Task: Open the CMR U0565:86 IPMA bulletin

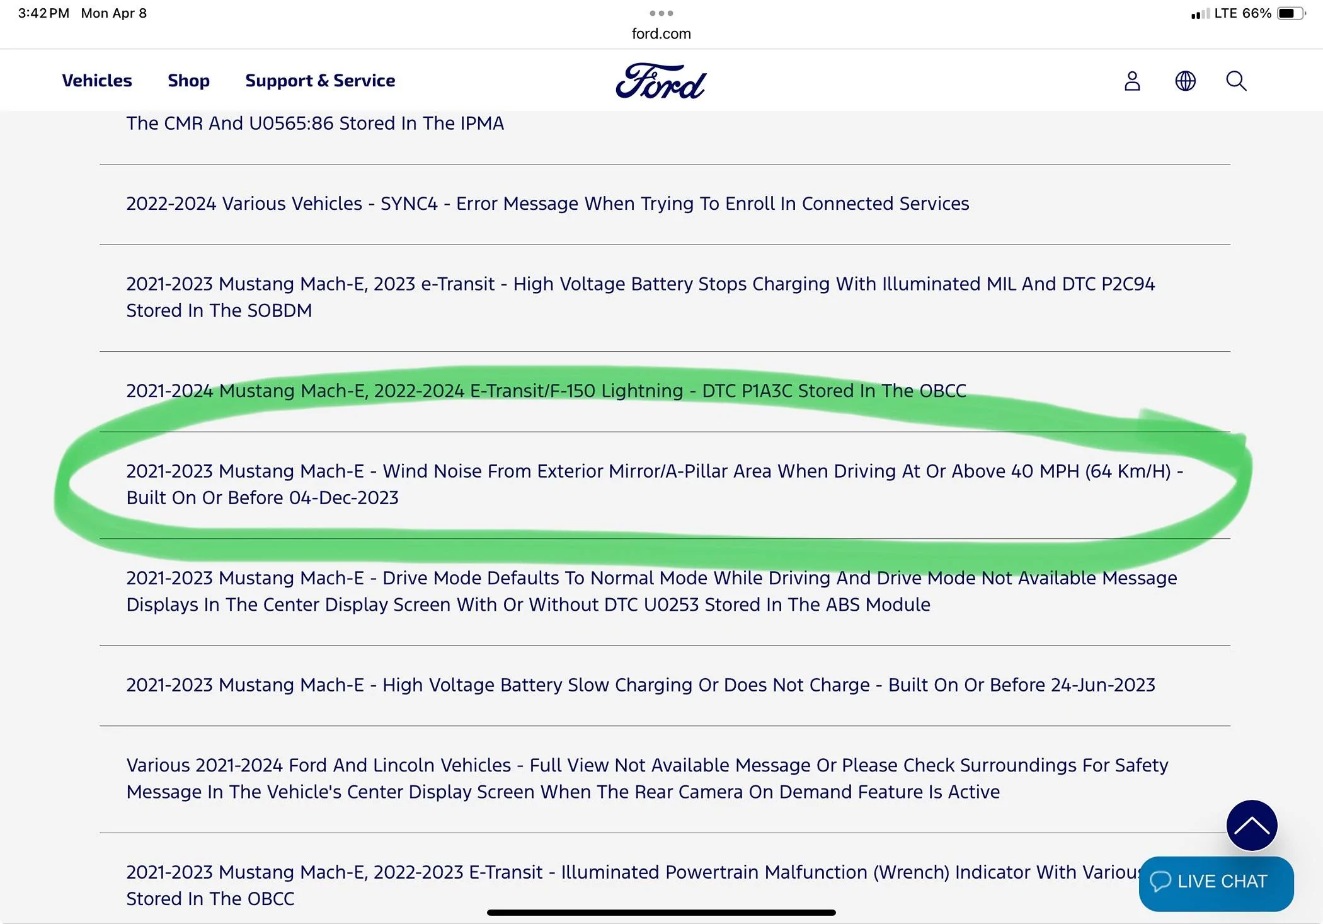Action: point(315,124)
